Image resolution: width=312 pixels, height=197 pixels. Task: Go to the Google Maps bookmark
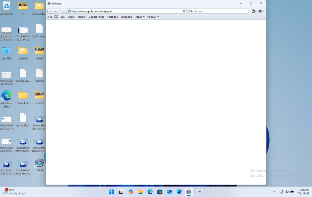click(96, 17)
